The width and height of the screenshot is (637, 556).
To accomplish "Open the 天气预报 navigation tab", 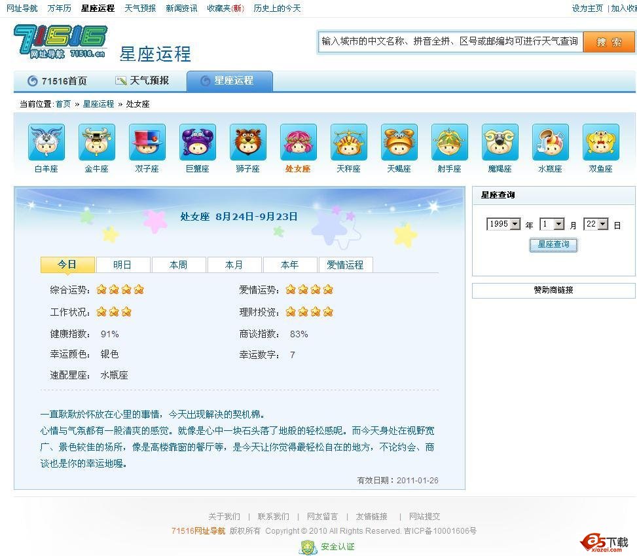I will coord(142,81).
